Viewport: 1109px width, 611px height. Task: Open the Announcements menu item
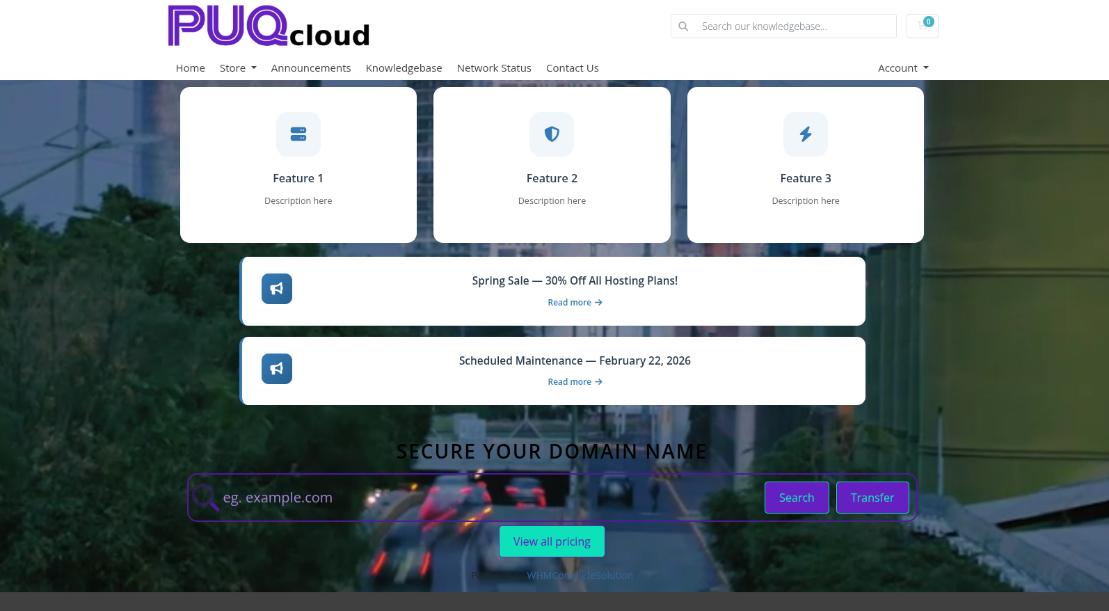coord(311,68)
